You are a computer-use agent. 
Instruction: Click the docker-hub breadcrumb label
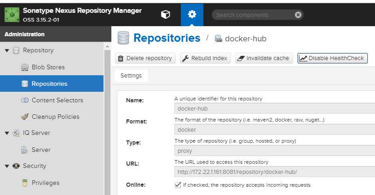246,39
